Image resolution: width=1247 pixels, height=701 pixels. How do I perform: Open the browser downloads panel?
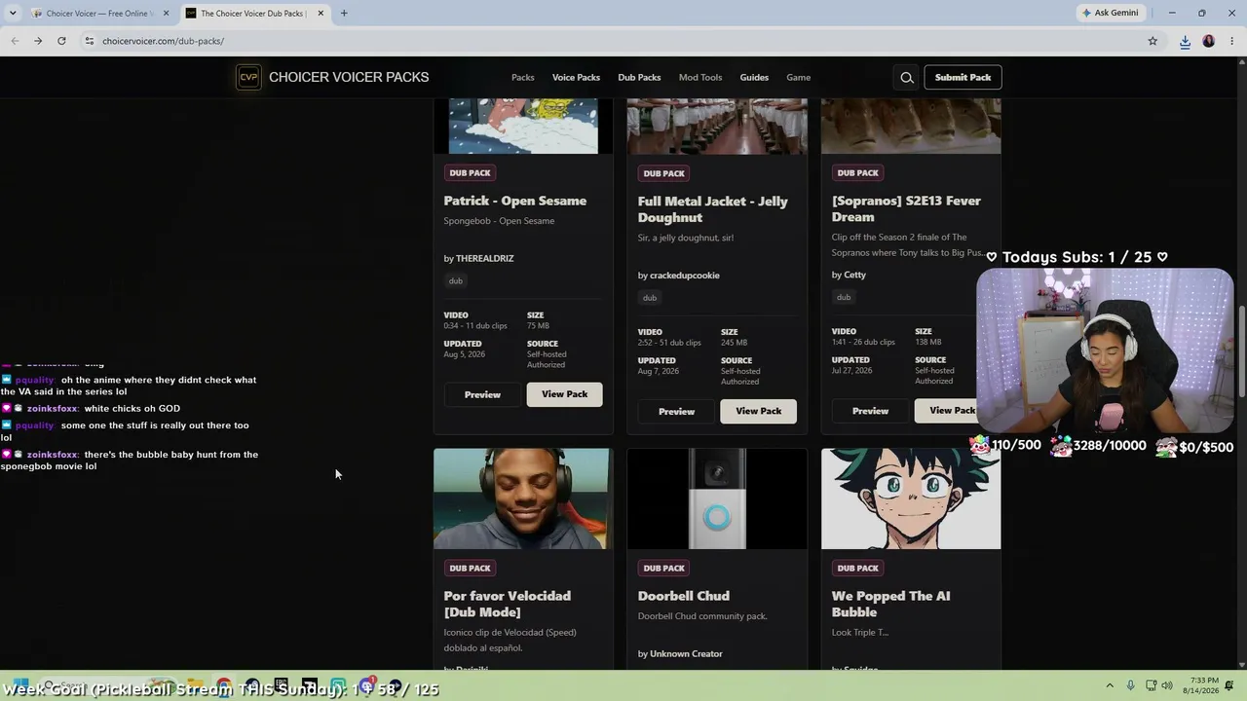(1185, 41)
